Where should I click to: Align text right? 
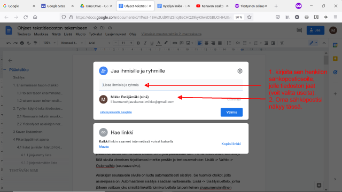coord(213,43)
